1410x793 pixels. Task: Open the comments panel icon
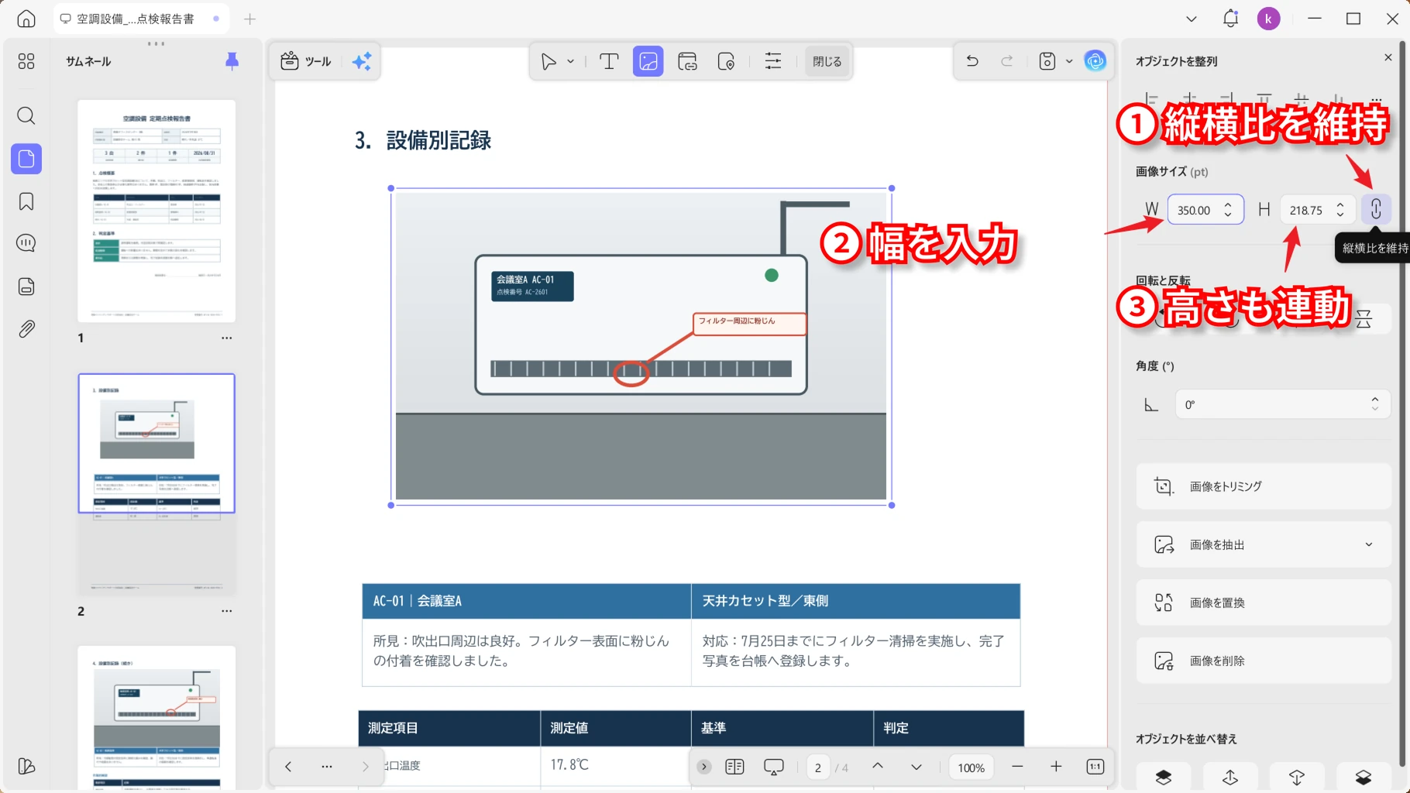pos(26,243)
